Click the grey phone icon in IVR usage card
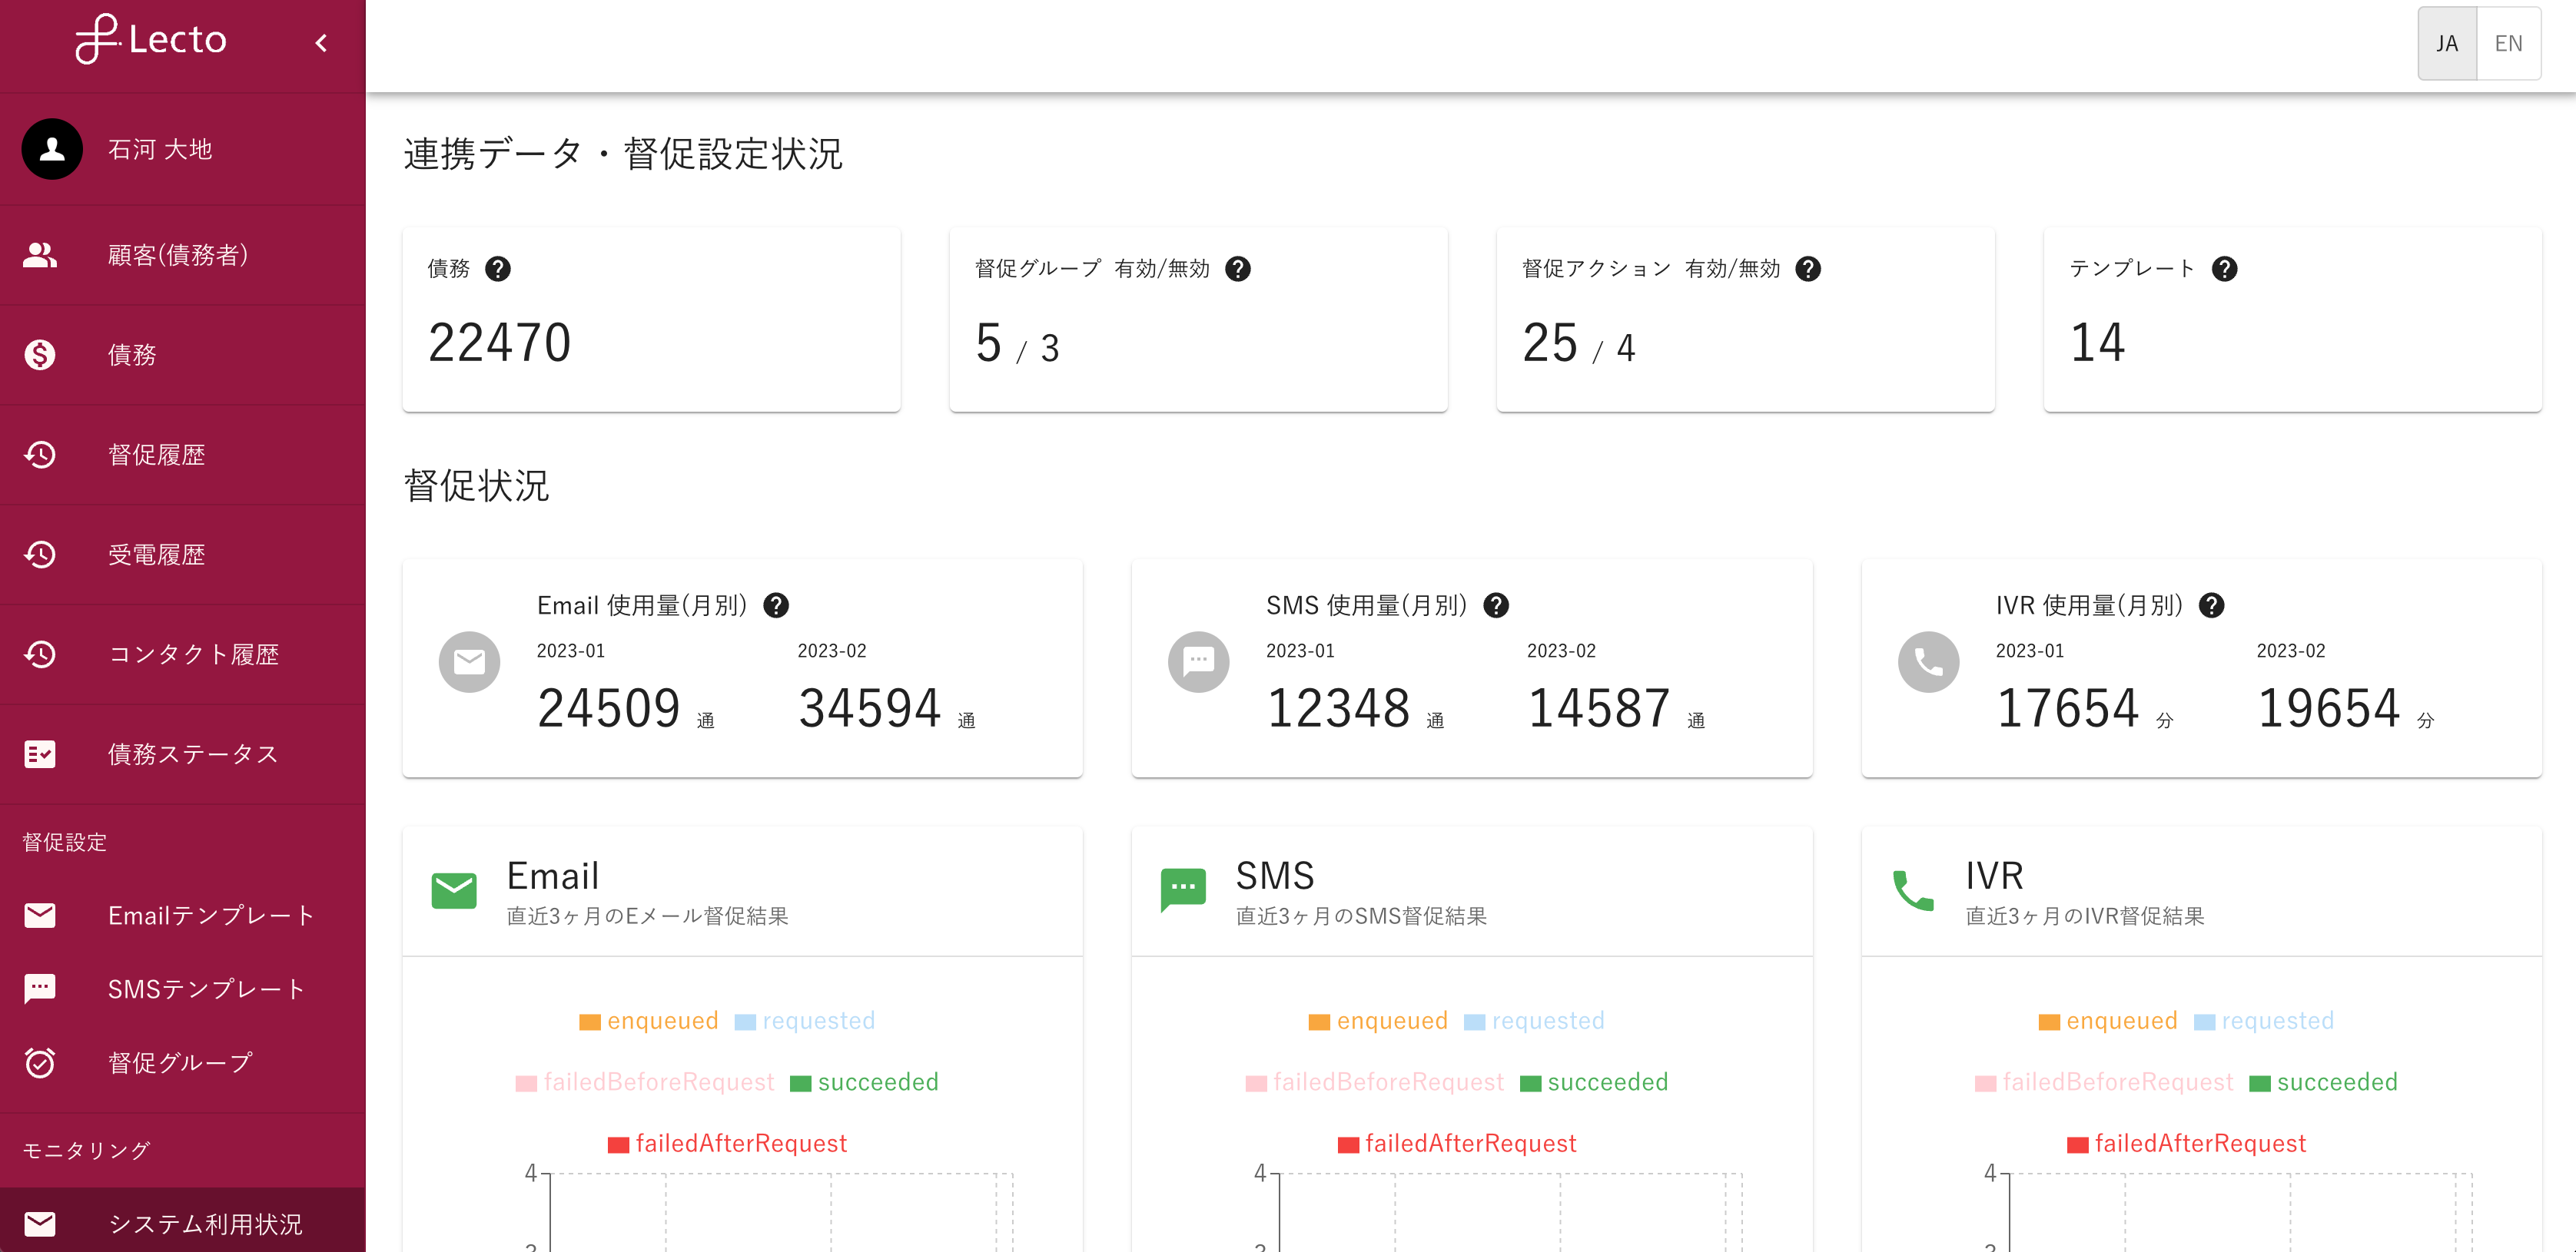The width and height of the screenshot is (2576, 1252). tap(1929, 661)
